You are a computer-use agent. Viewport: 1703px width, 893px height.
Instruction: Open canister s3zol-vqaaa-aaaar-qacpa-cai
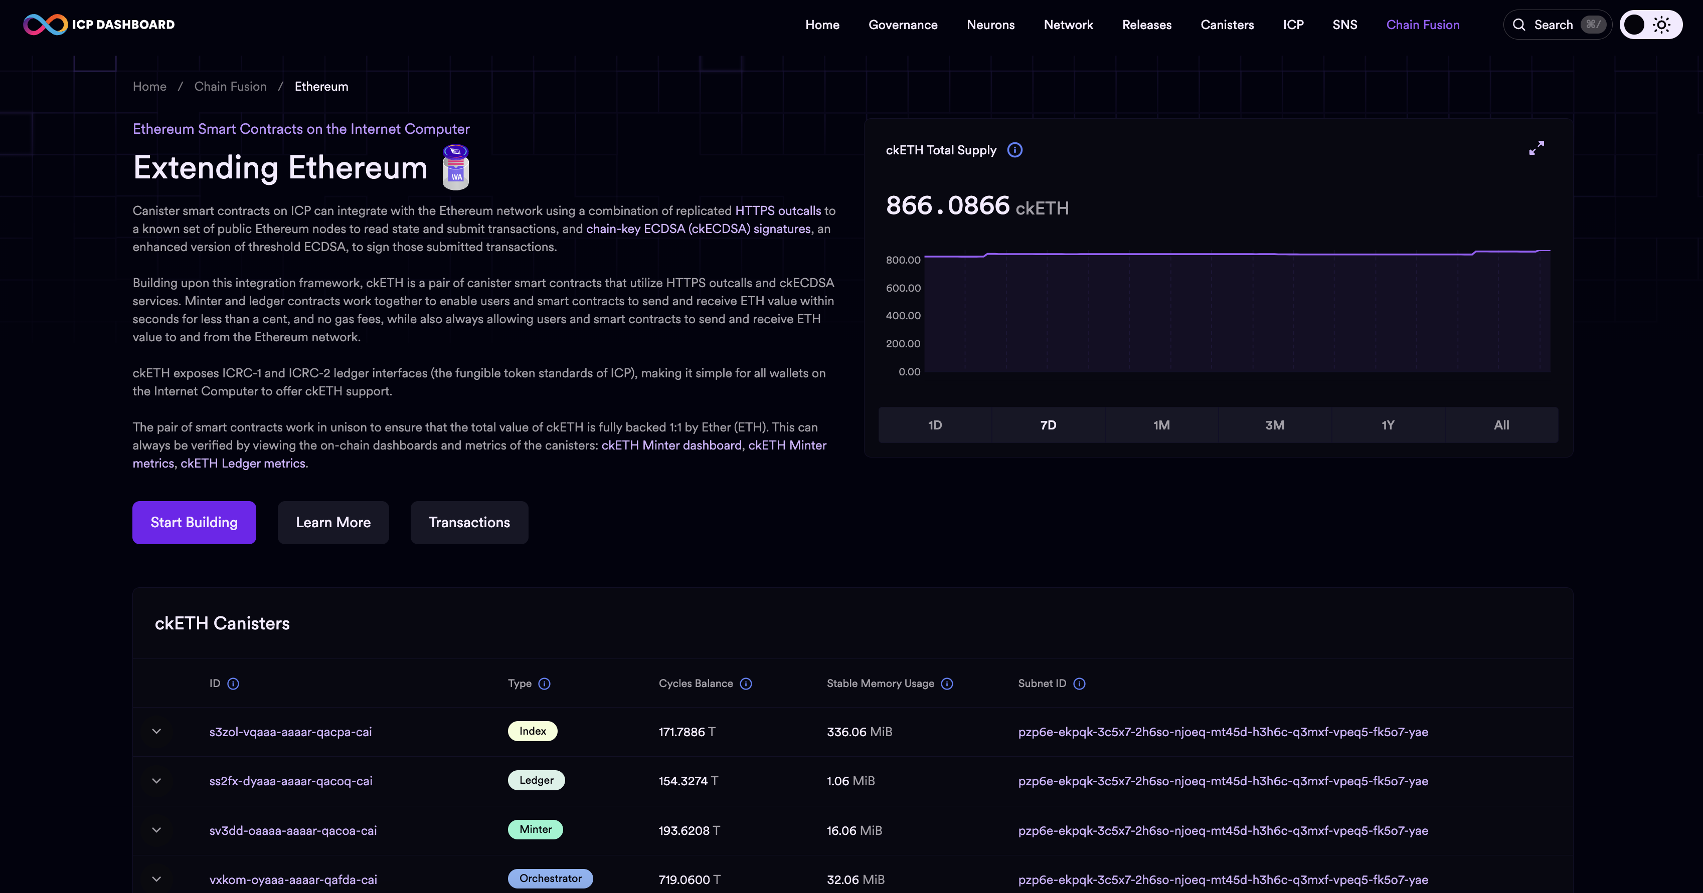click(290, 732)
